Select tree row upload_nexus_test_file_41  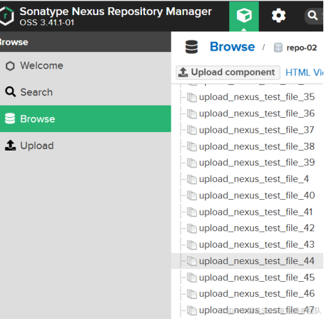pos(248,212)
